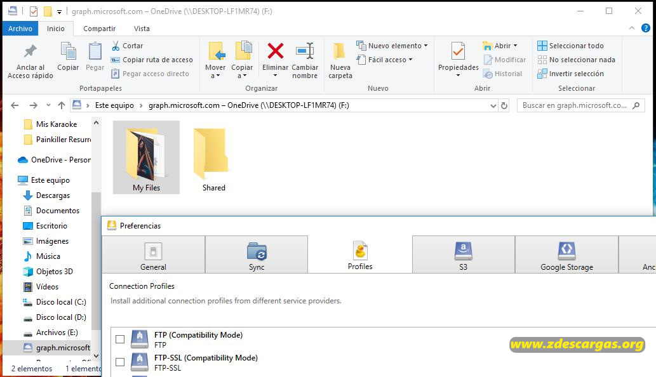Enable FTP (Compatibility Mode) profile checkbox
The width and height of the screenshot is (656, 377).
tap(120, 339)
